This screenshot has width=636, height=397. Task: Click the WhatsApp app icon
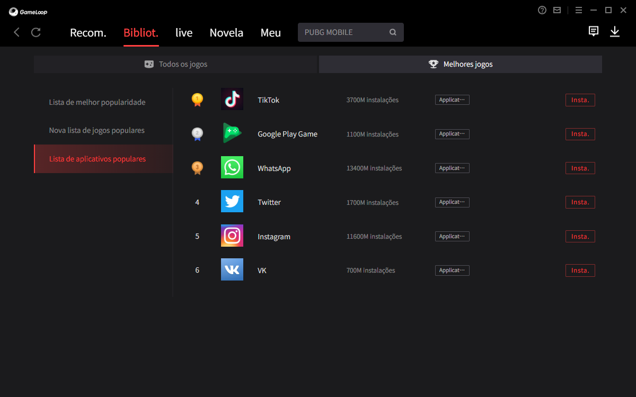tap(232, 168)
